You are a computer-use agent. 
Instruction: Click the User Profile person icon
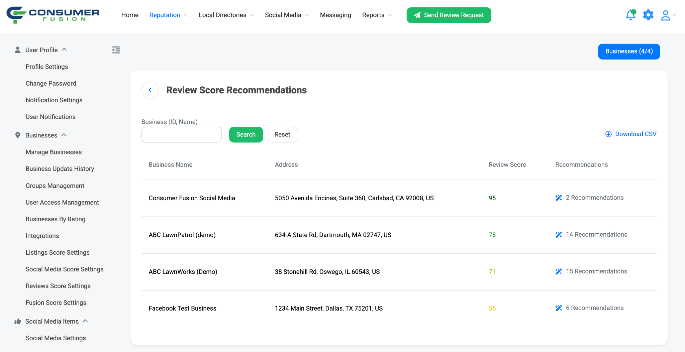click(x=18, y=50)
